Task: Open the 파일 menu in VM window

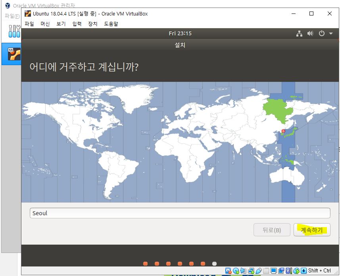Action: click(x=29, y=24)
